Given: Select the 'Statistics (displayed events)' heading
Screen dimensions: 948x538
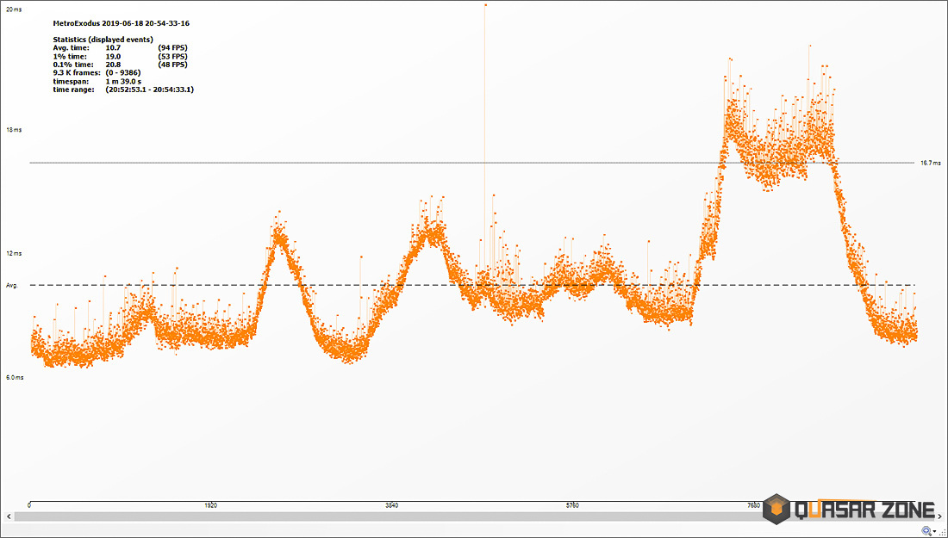Looking at the screenshot, I should [103, 40].
